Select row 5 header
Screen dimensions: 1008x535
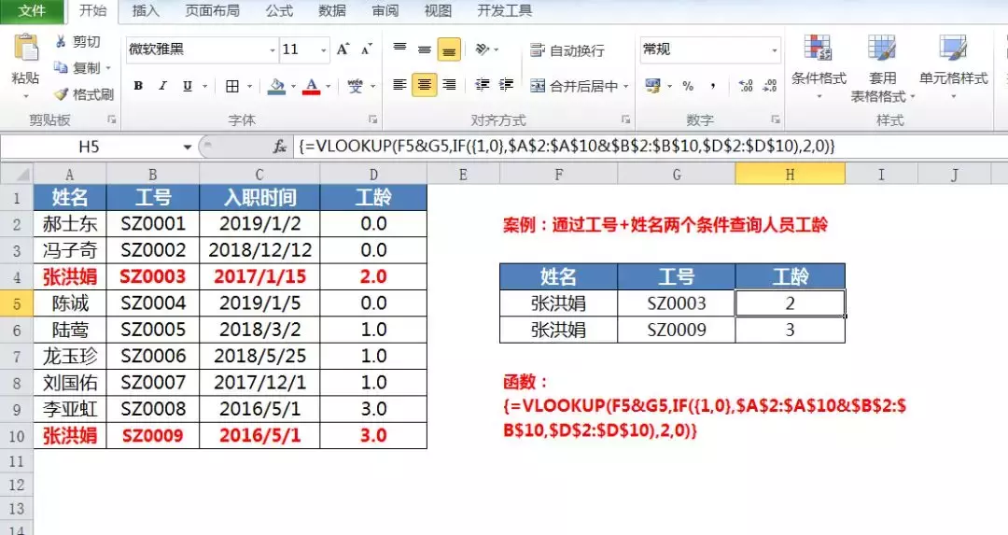click(17, 303)
